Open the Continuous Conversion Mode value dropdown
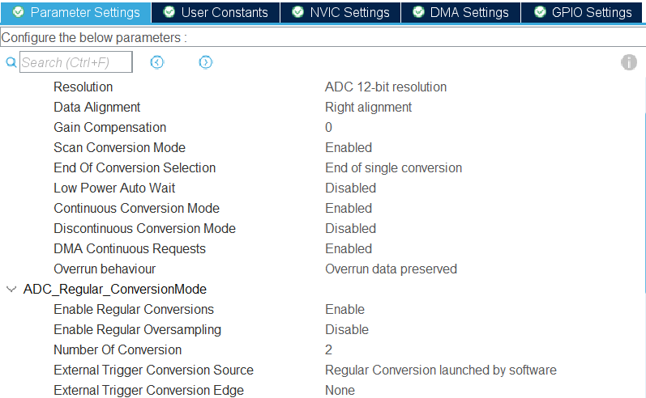Image resolution: width=646 pixels, height=398 pixels. pos(349,208)
